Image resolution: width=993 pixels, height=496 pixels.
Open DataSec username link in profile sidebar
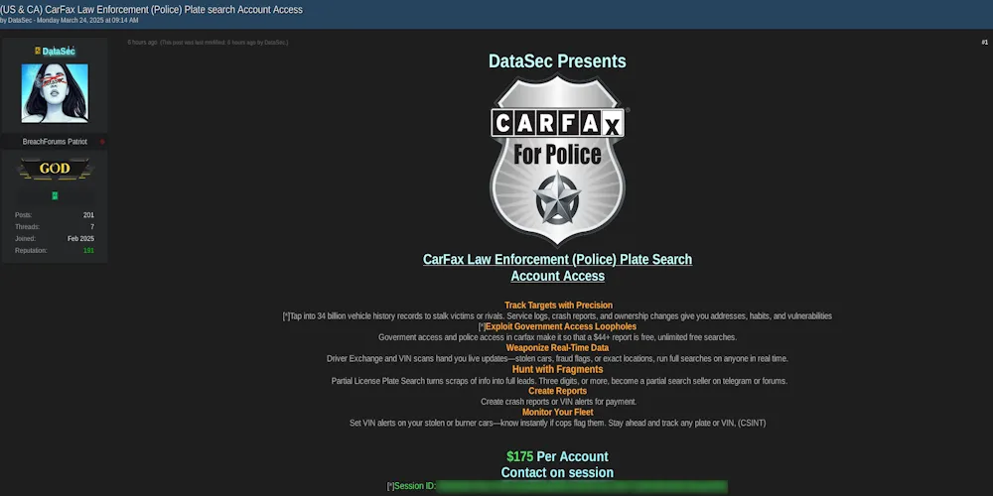59,52
